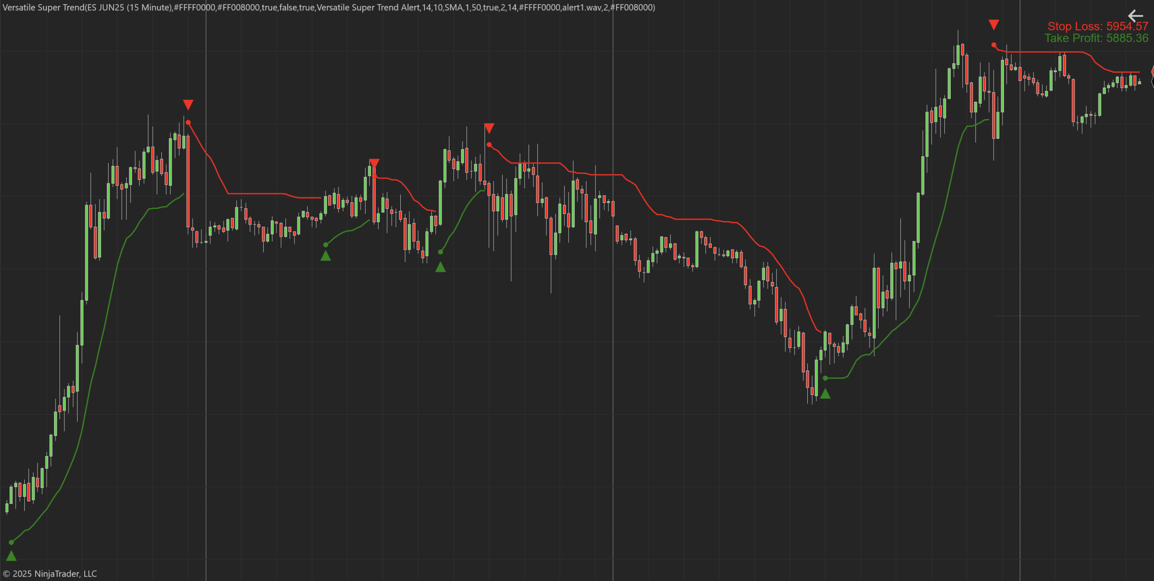
Task: Click the Stop Loss: 5954.57 label
Action: [x=1097, y=26]
